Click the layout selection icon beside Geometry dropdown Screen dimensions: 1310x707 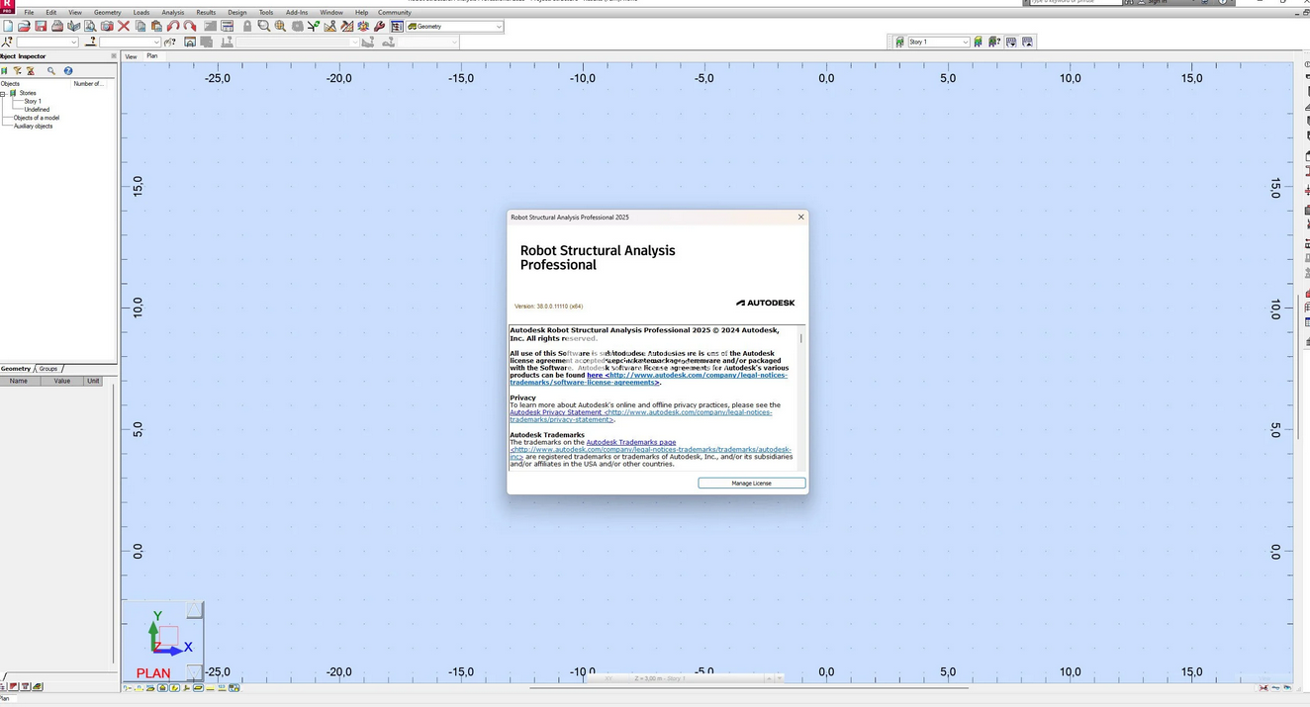(x=397, y=27)
